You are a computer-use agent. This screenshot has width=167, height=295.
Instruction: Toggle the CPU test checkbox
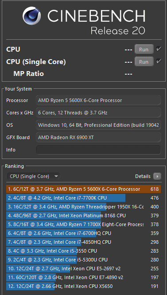click(158, 49)
